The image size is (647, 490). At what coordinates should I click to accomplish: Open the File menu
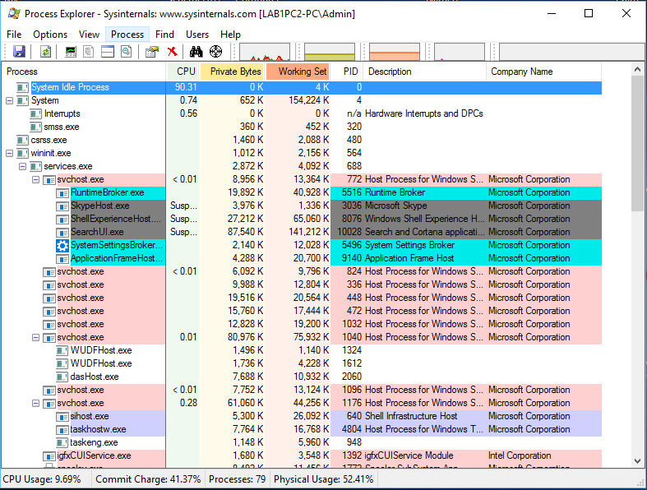click(14, 35)
